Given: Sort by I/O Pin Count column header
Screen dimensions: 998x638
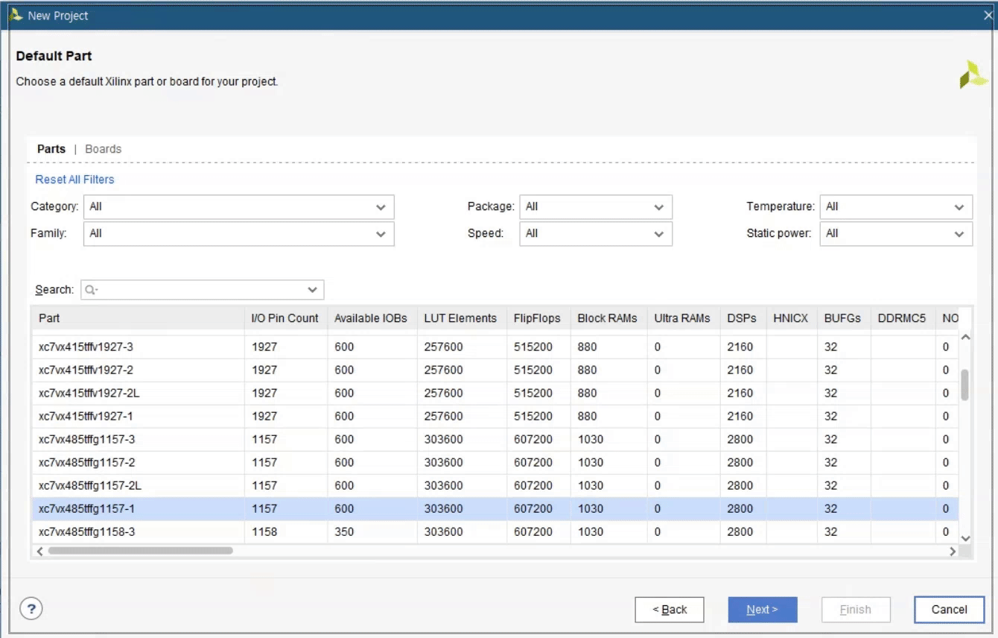Looking at the screenshot, I should [x=285, y=318].
